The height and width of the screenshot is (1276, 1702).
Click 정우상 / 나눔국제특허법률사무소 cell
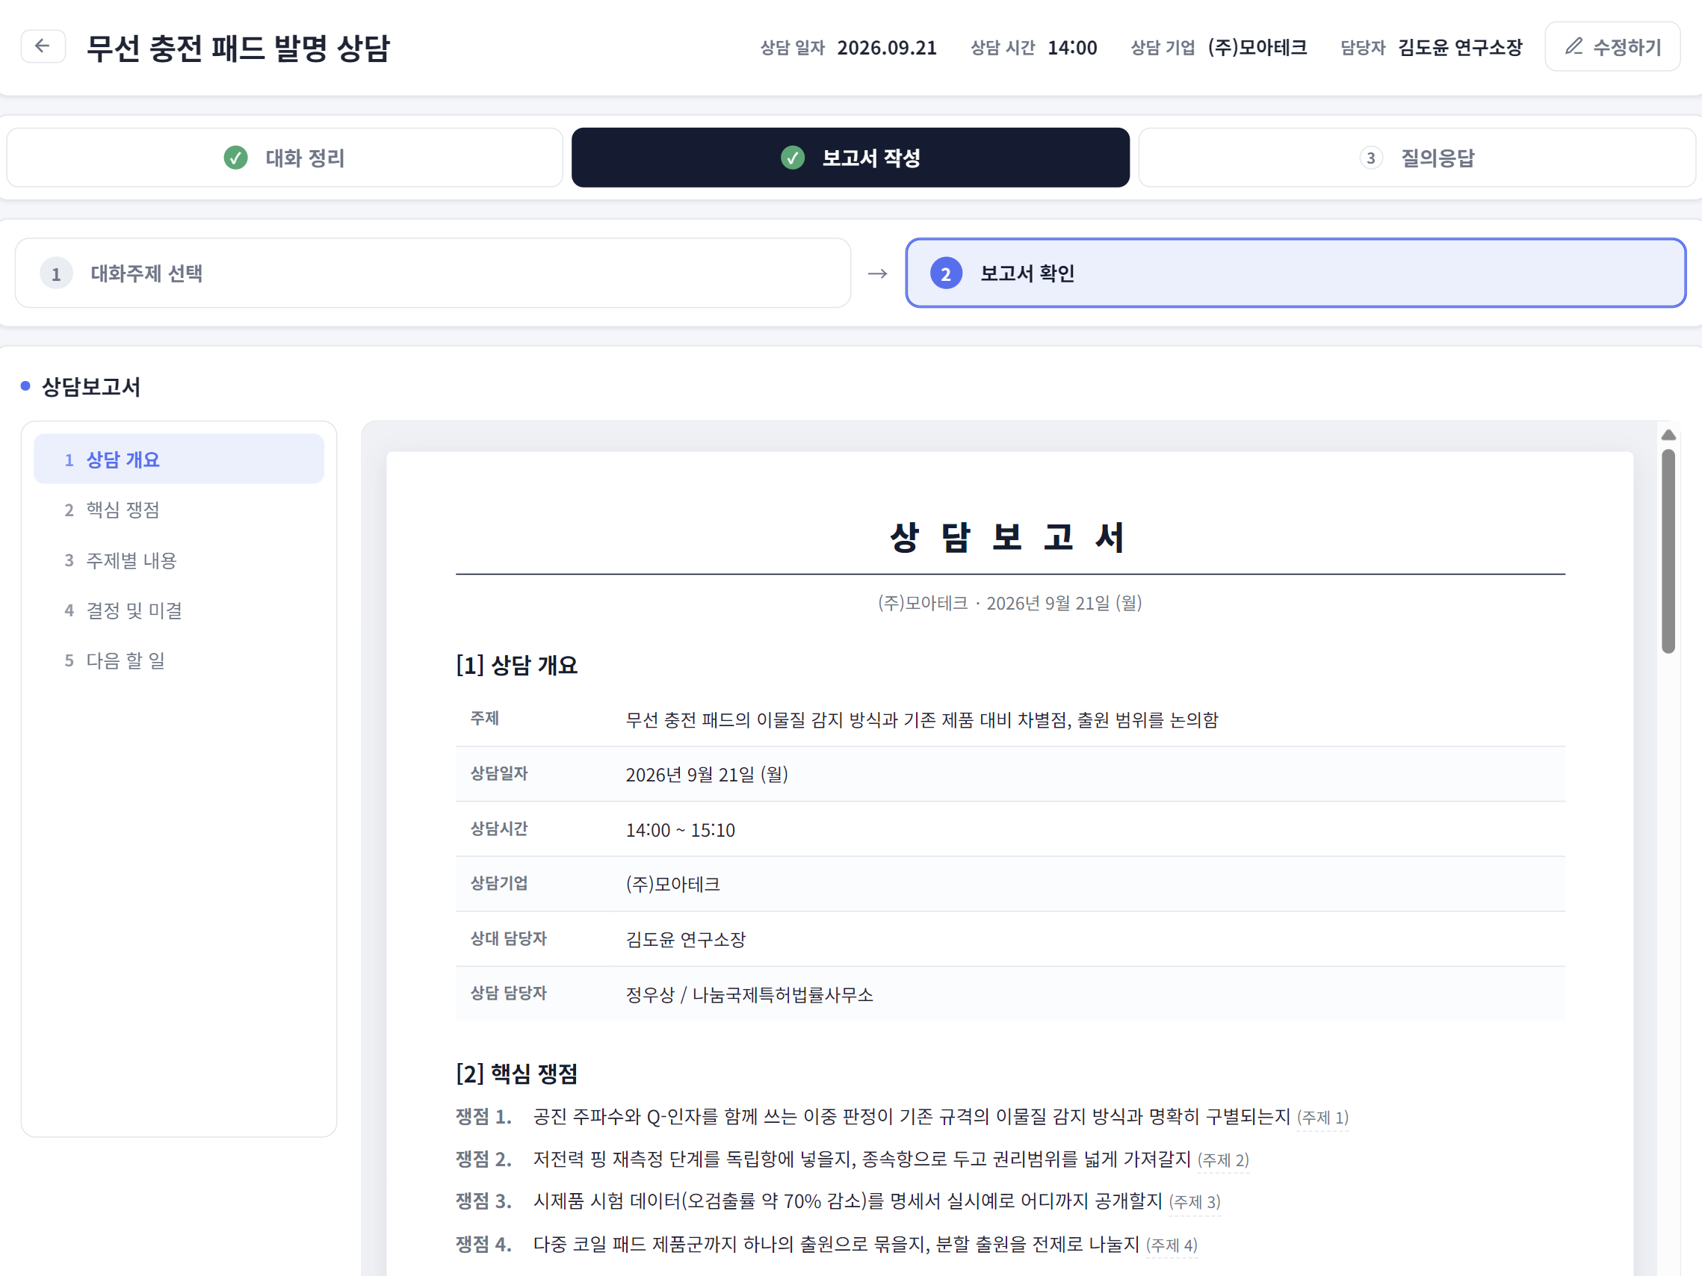749,994
